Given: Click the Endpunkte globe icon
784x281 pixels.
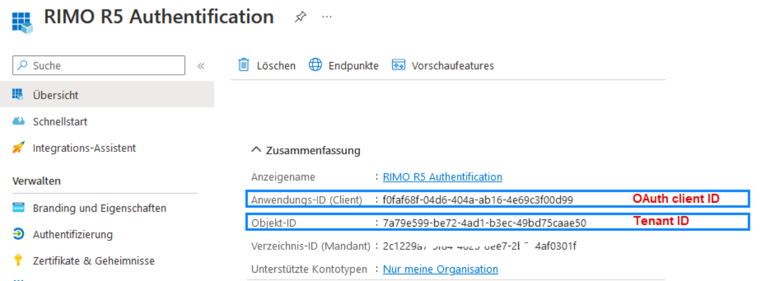Looking at the screenshot, I should tap(316, 65).
